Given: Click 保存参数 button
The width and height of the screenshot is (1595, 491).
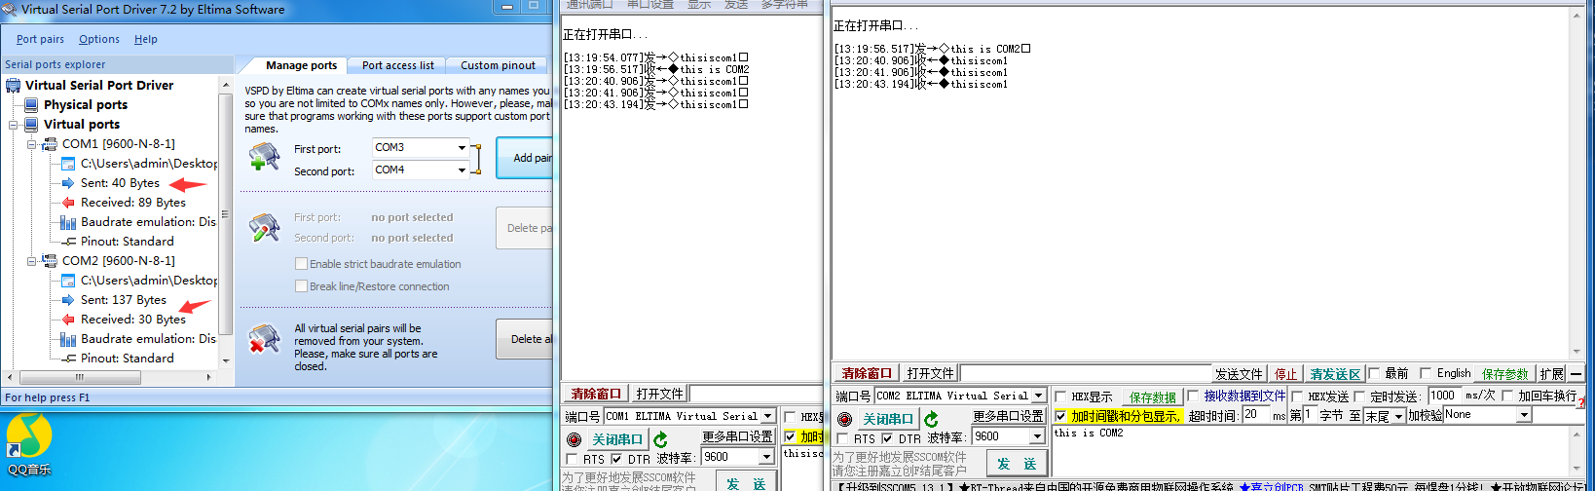Looking at the screenshot, I should (x=1504, y=374).
